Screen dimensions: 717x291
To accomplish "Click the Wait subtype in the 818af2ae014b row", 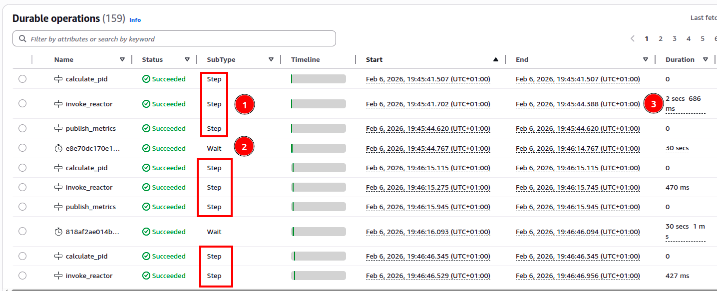I will click(x=214, y=232).
